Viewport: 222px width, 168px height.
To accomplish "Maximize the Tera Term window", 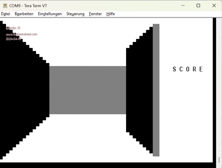I will (198, 6).
